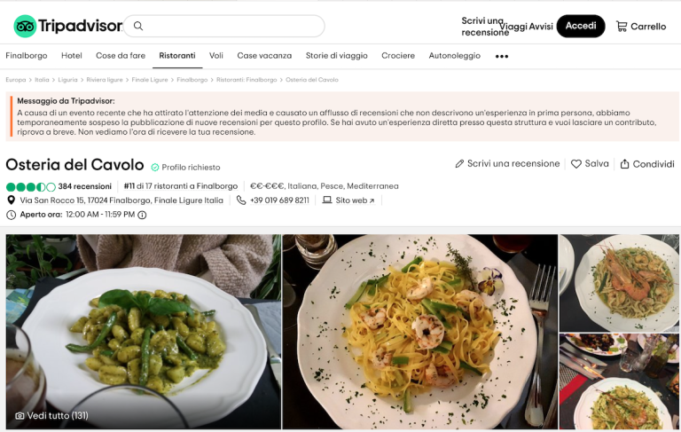Expand the three-dots more menu
The height and width of the screenshot is (432, 681).
click(502, 56)
